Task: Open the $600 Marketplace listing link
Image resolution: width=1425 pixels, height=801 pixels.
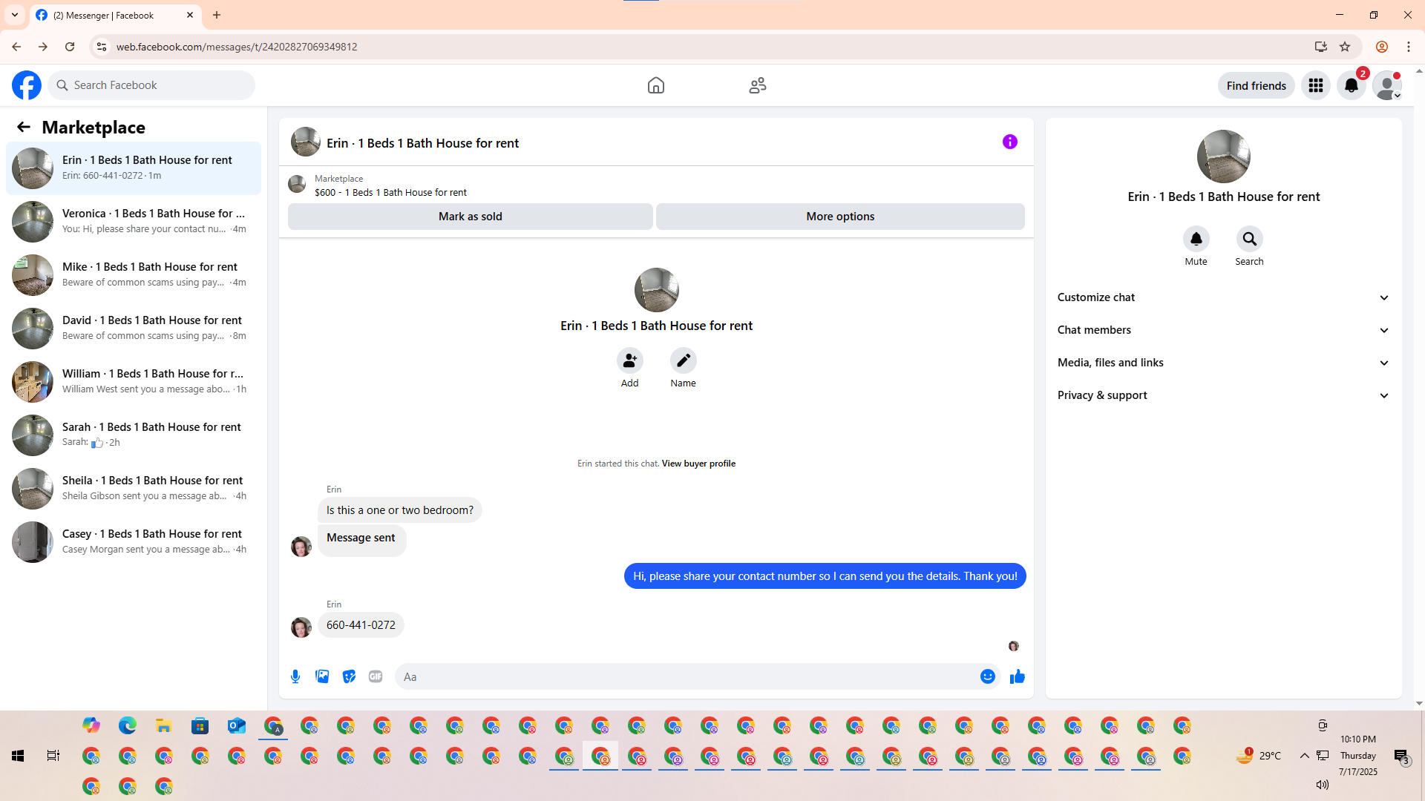Action: [390, 192]
